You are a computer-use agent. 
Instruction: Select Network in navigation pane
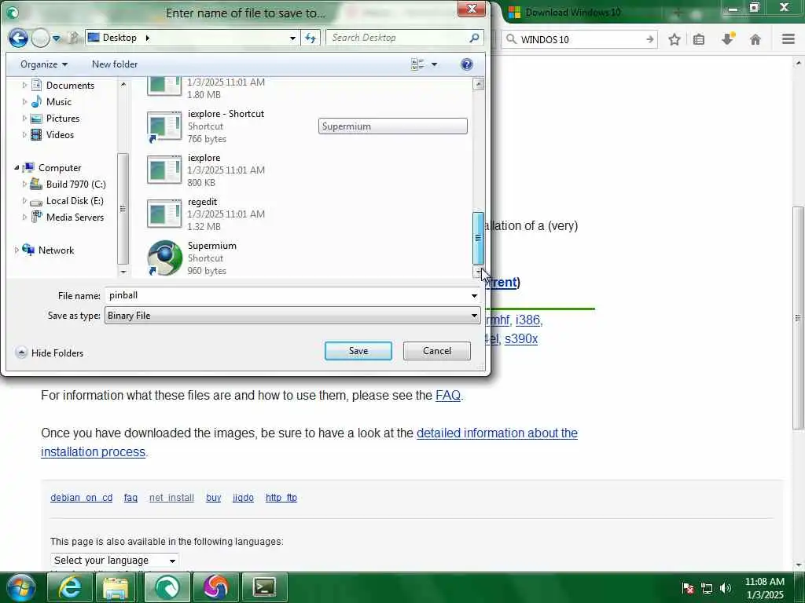[x=56, y=250]
